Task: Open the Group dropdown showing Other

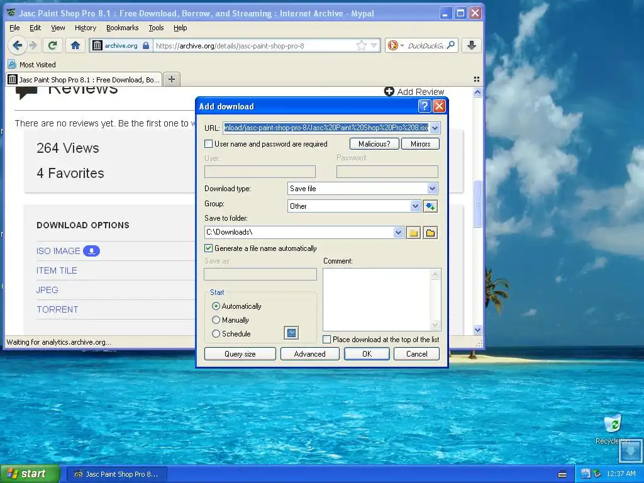Action: [x=354, y=206]
